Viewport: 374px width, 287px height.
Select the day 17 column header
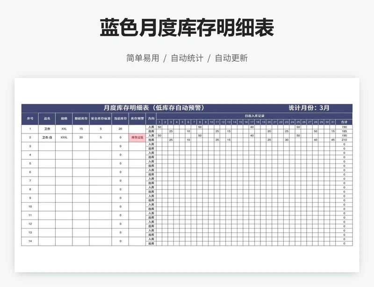click(252, 122)
